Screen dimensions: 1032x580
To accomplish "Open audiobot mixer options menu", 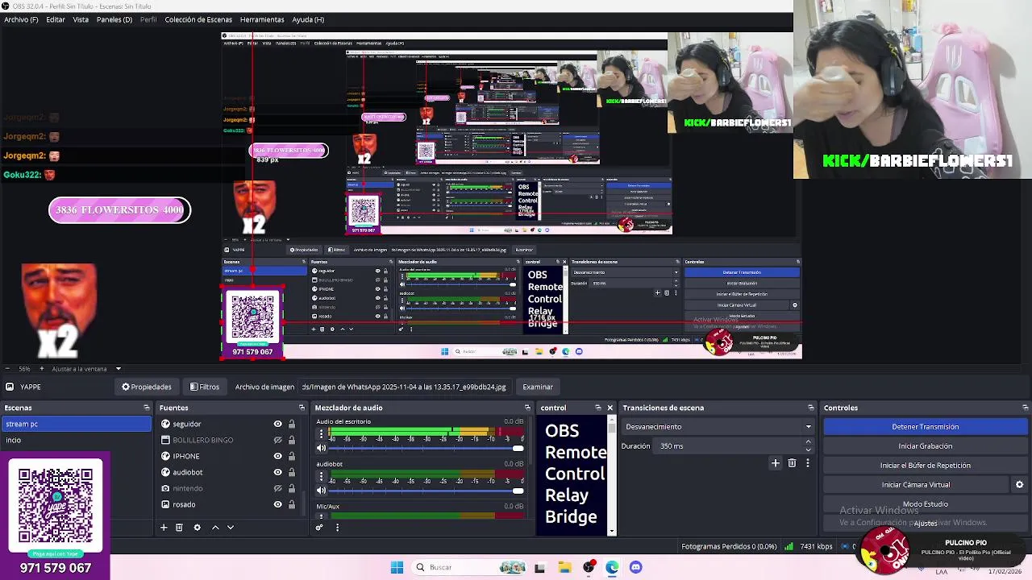I will coord(321,477).
